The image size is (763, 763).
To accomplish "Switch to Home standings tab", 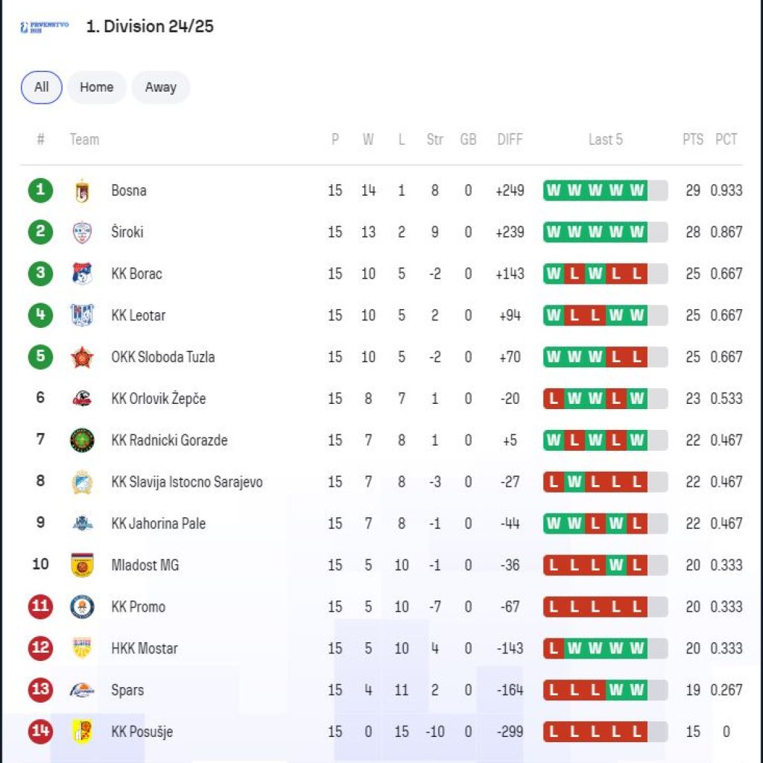I will pyautogui.click(x=97, y=87).
